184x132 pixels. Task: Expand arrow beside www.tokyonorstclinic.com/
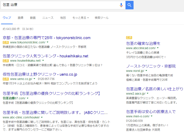[x=47, y=42]
